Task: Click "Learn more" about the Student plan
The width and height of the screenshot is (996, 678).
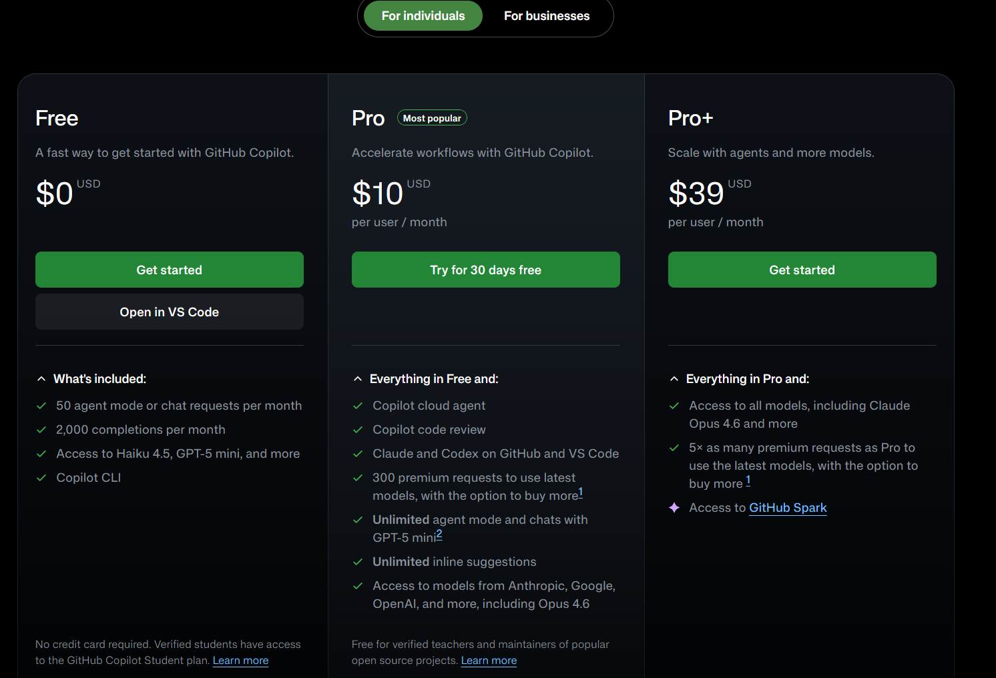Action: 240,660
